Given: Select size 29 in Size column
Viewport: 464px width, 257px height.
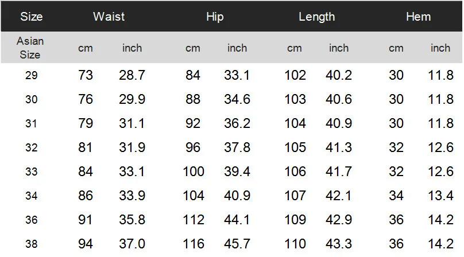Looking at the screenshot, I should point(31,76).
